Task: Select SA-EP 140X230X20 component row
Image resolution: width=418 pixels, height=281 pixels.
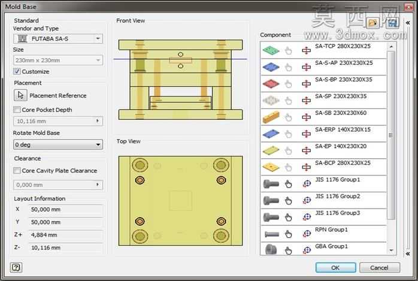Action: [323, 150]
